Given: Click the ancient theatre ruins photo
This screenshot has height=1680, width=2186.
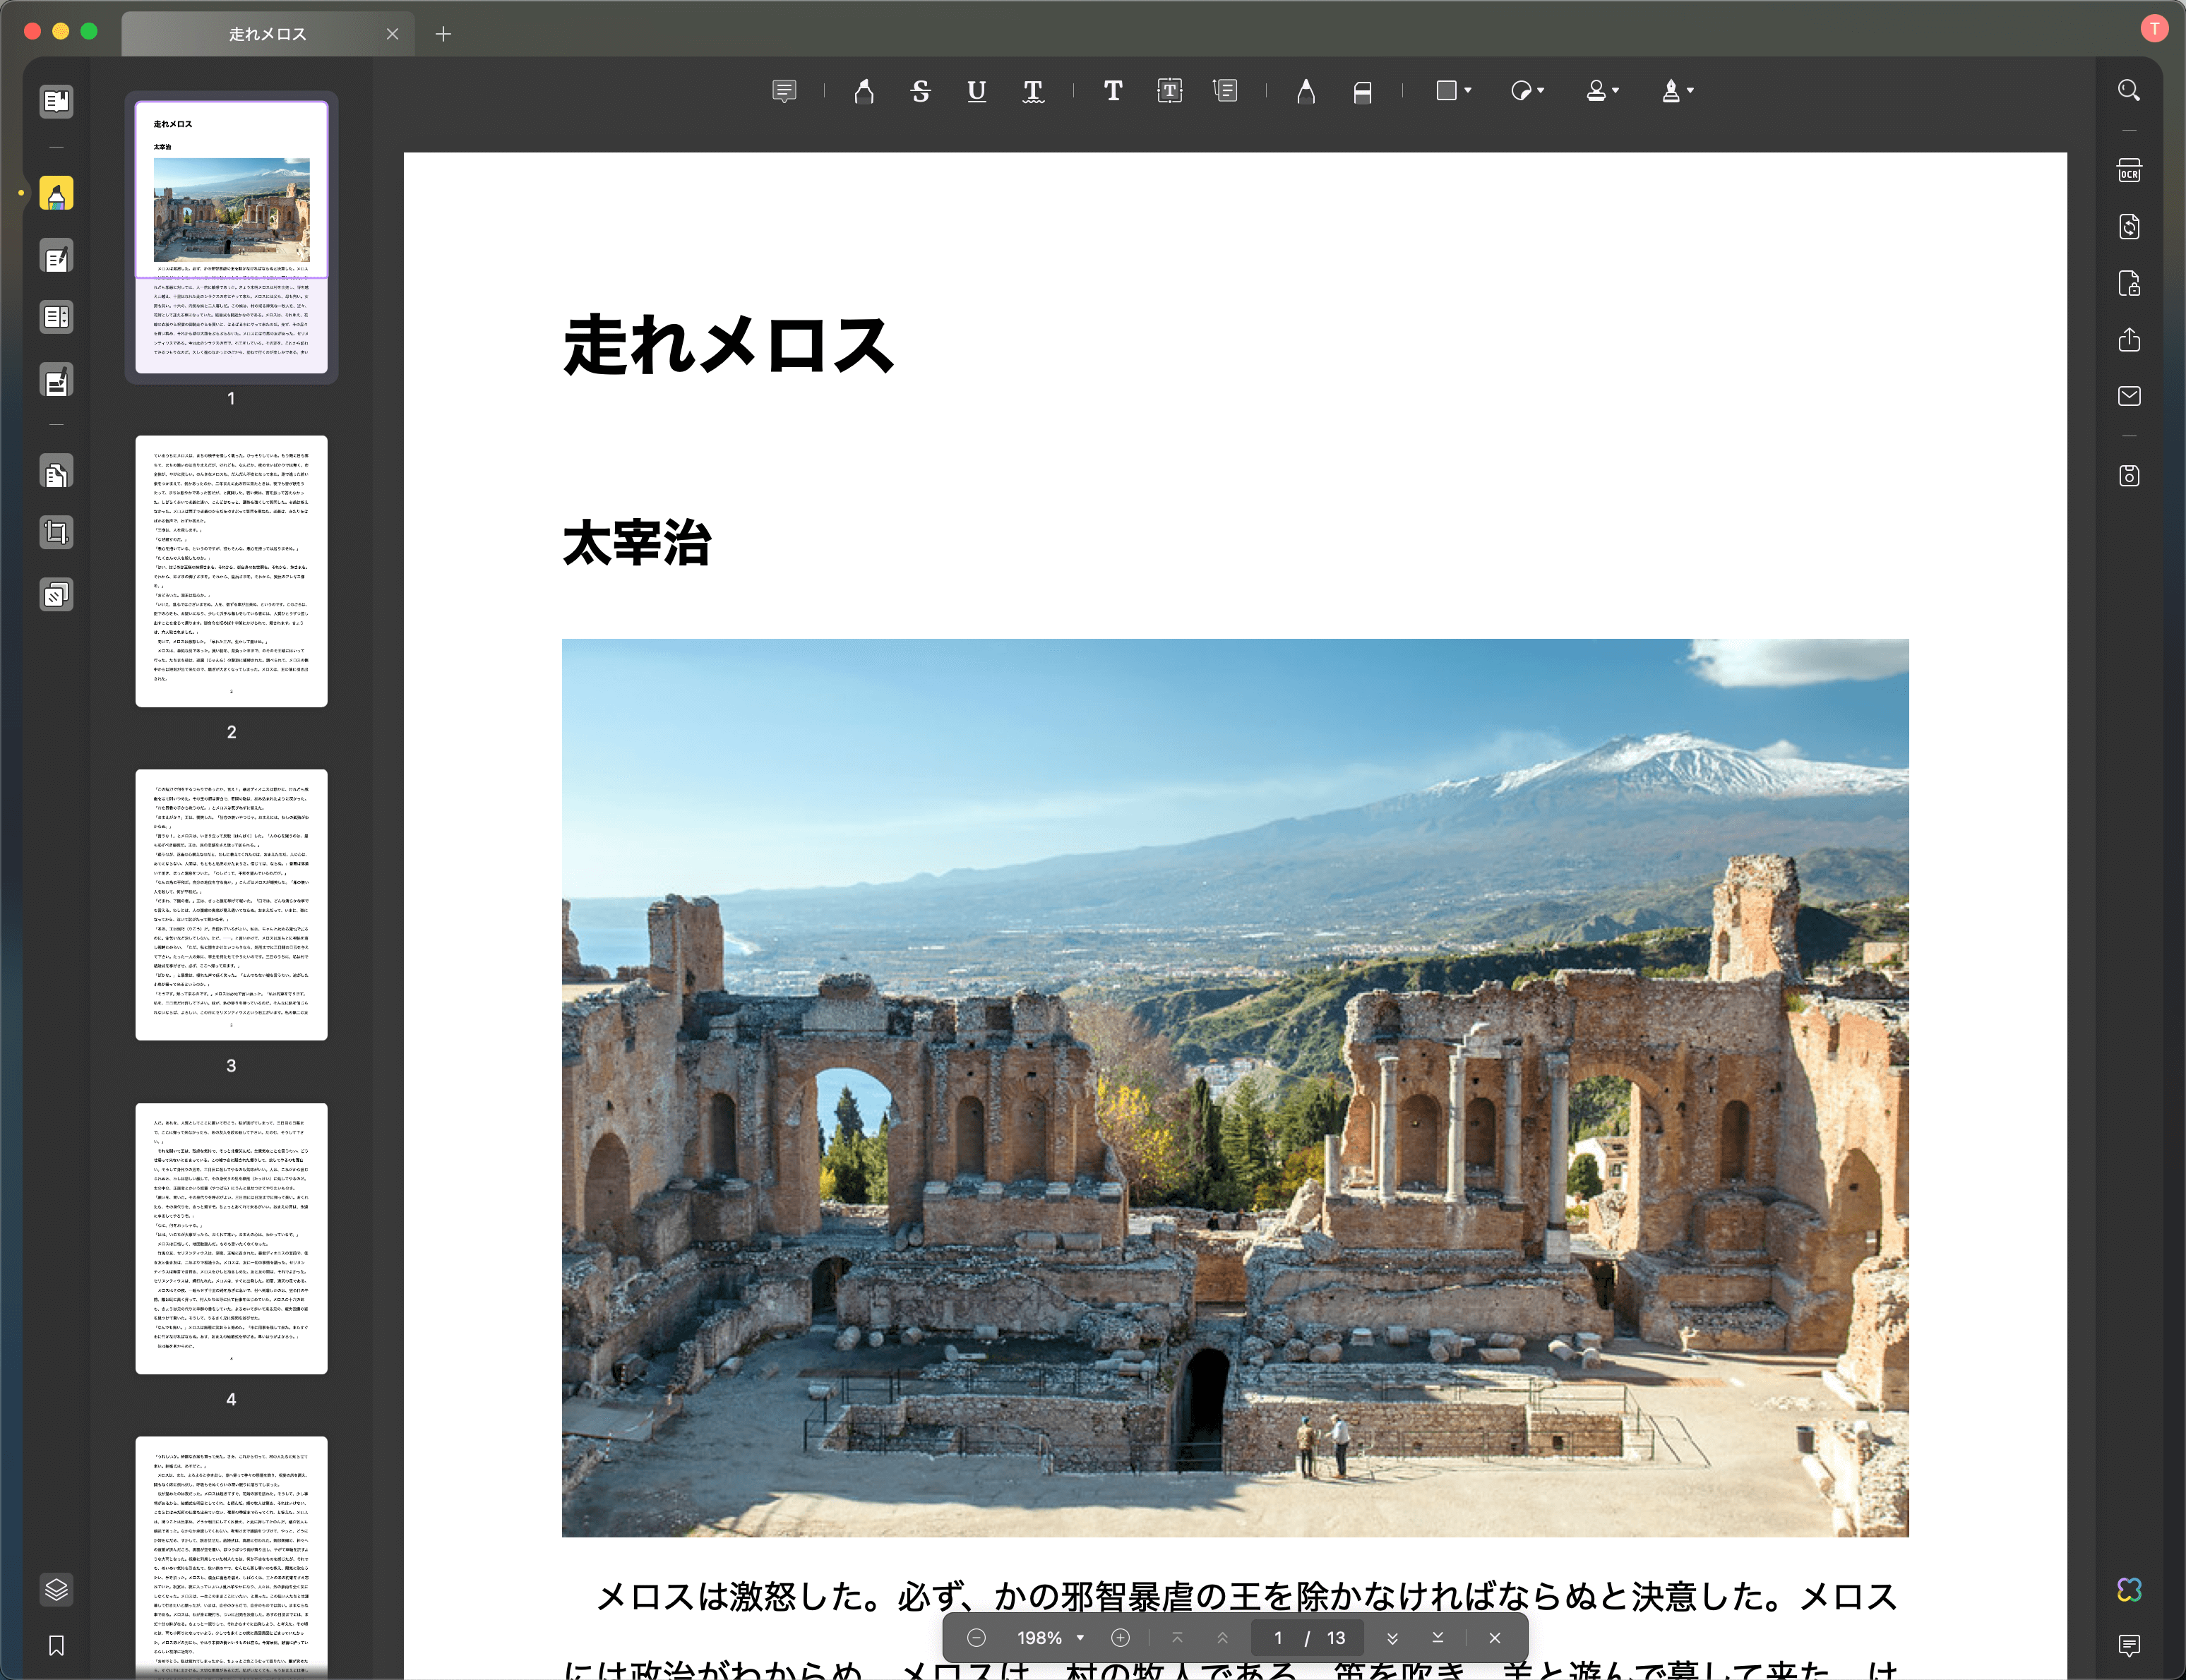Looking at the screenshot, I should coord(1235,1088).
